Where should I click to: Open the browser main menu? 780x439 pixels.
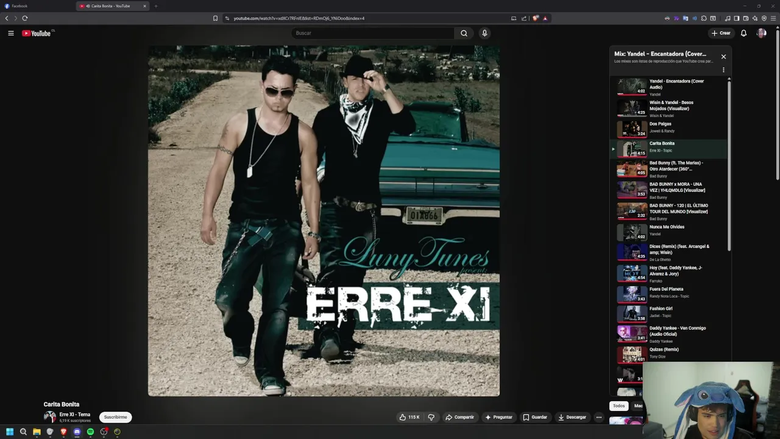(773, 18)
